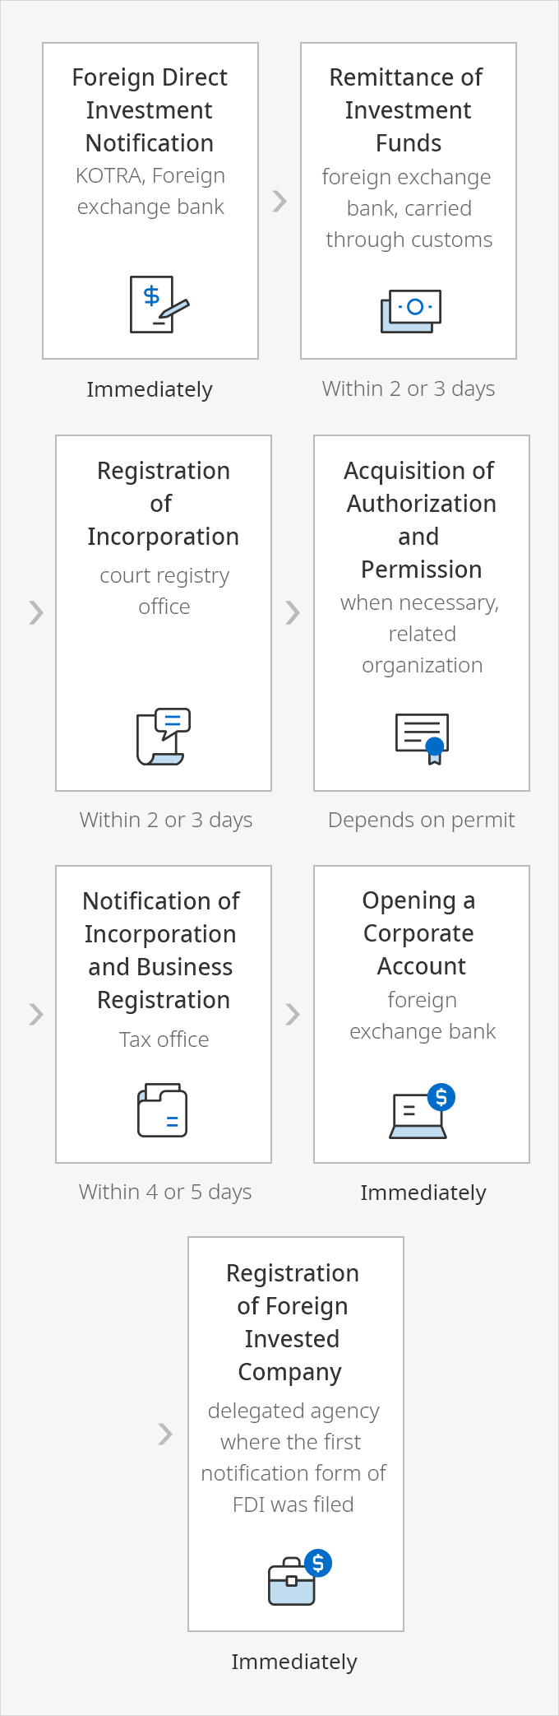Click the laptop with dollar badge icon
559x1716 pixels.
(422, 1111)
